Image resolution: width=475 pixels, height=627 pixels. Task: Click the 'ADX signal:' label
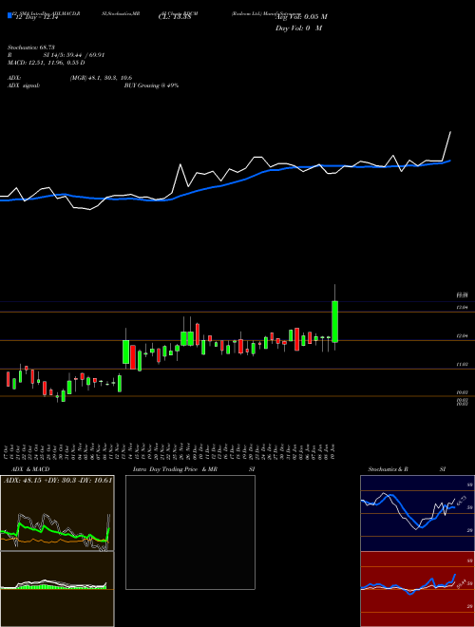pyautogui.click(x=24, y=85)
